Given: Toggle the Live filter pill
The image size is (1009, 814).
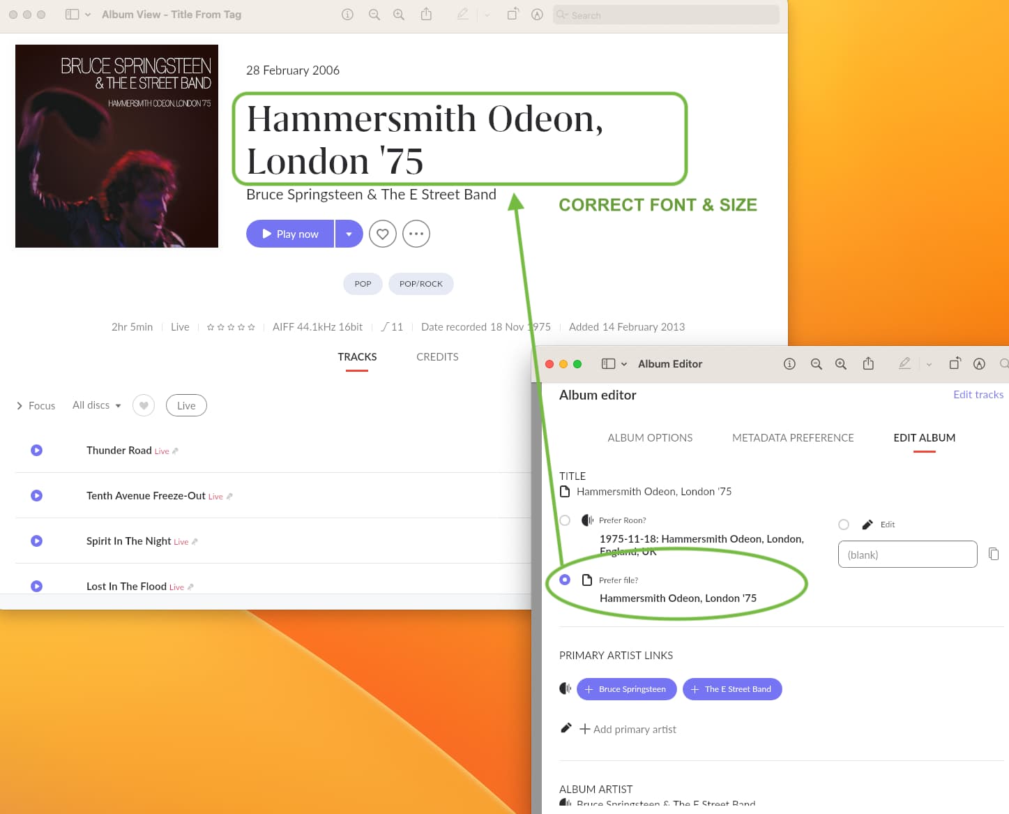Looking at the screenshot, I should pos(186,405).
